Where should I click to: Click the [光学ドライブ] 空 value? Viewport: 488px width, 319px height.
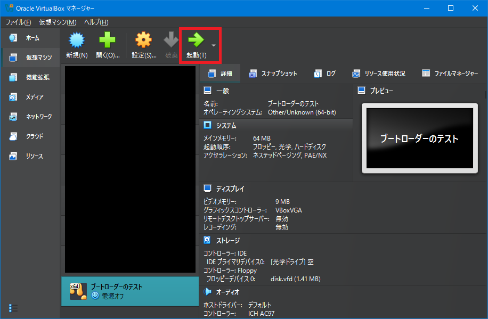292,261
